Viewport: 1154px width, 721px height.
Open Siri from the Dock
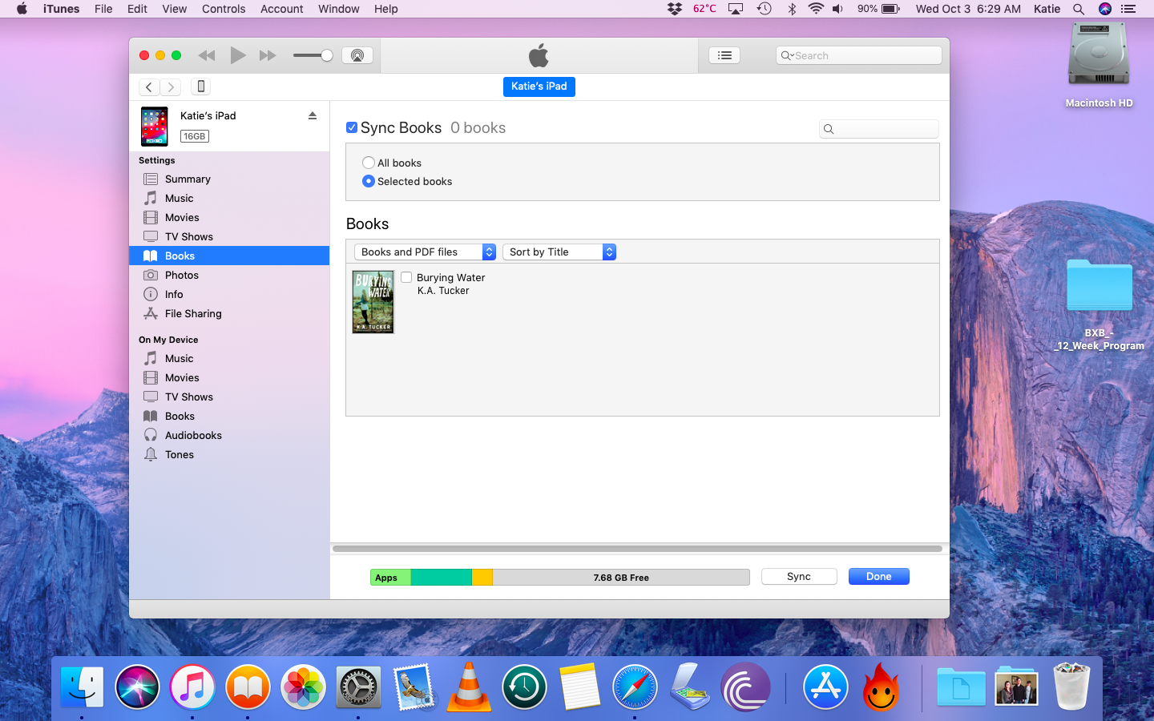tap(138, 687)
